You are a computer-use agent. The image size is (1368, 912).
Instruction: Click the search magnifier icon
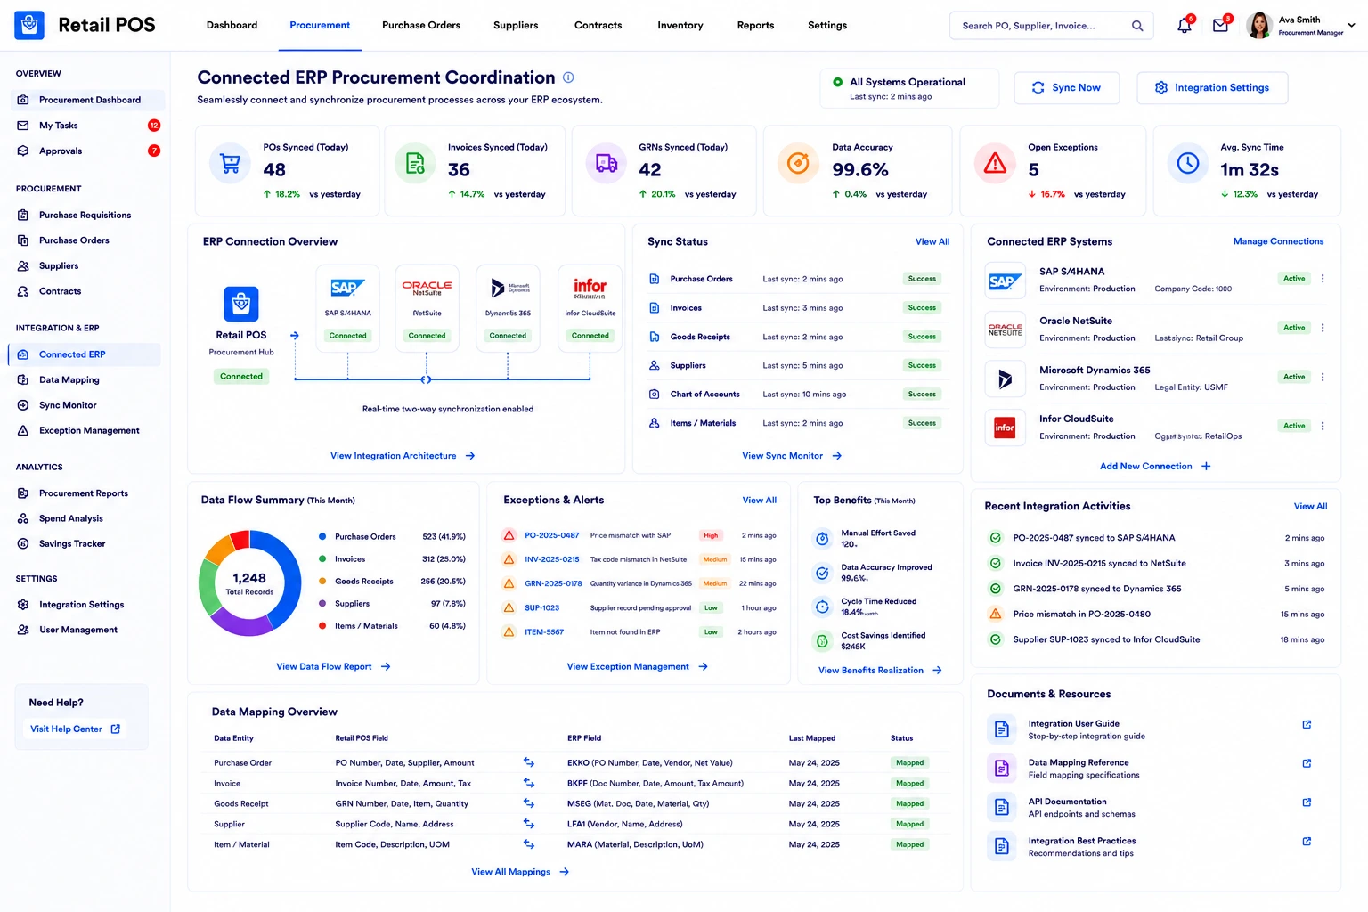click(x=1137, y=26)
